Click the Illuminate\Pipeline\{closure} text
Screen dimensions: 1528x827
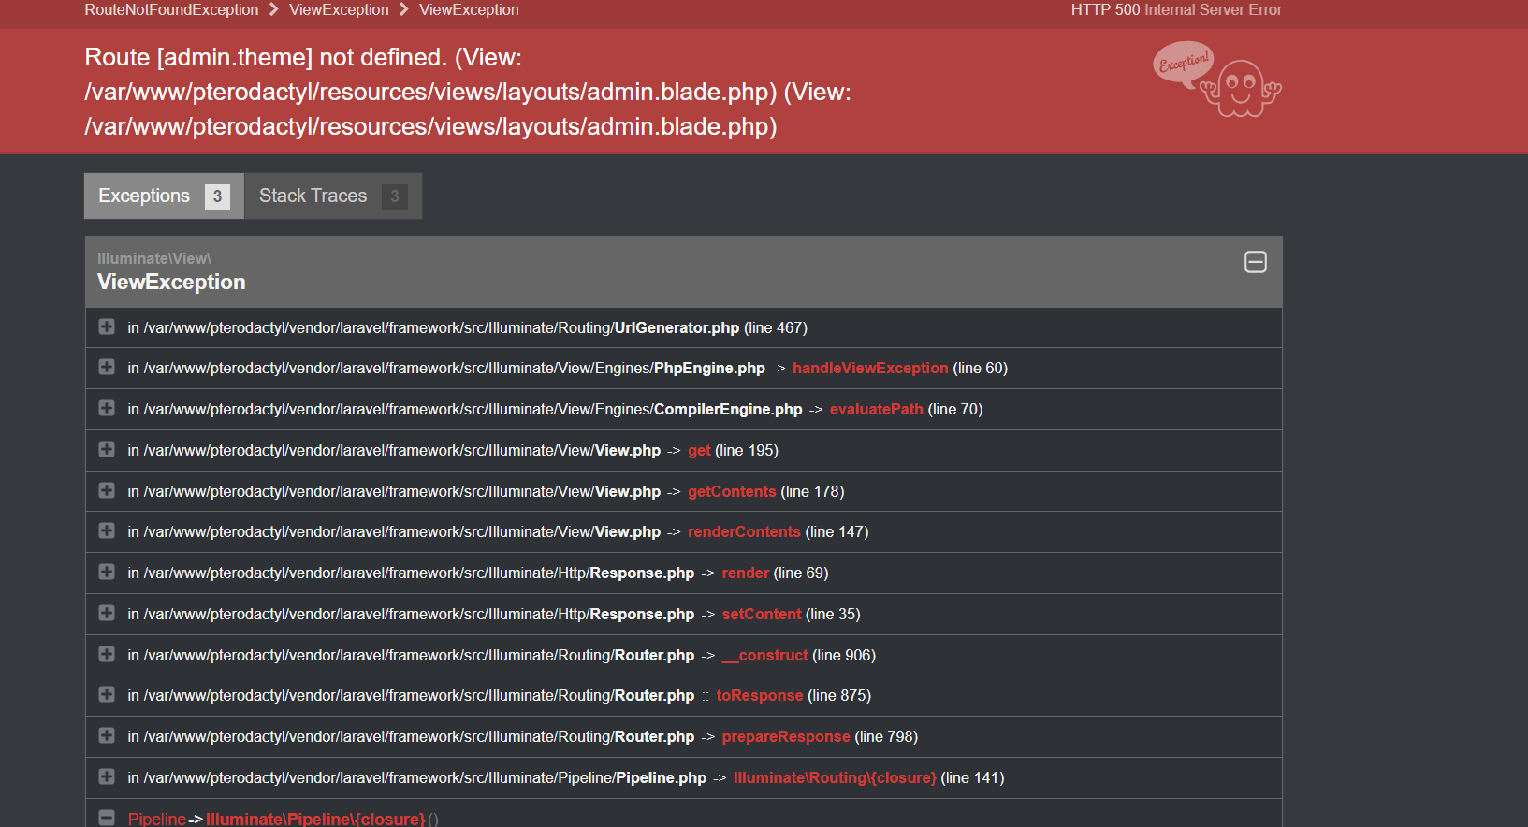[315, 819]
